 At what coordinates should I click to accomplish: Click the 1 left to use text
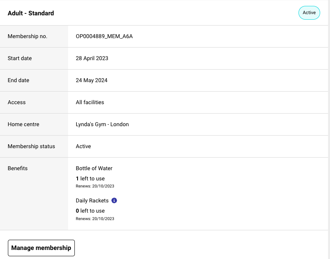pos(90,178)
